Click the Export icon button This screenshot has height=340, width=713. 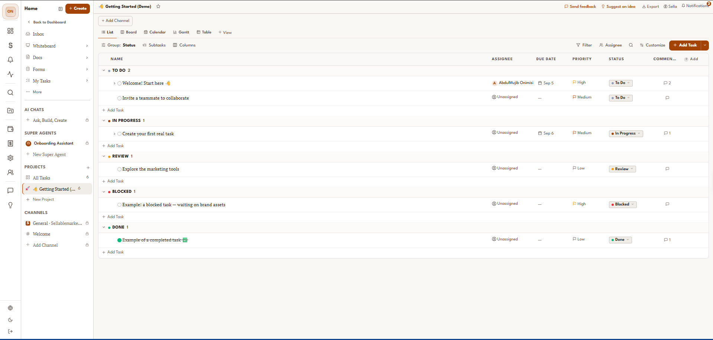click(651, 6)
